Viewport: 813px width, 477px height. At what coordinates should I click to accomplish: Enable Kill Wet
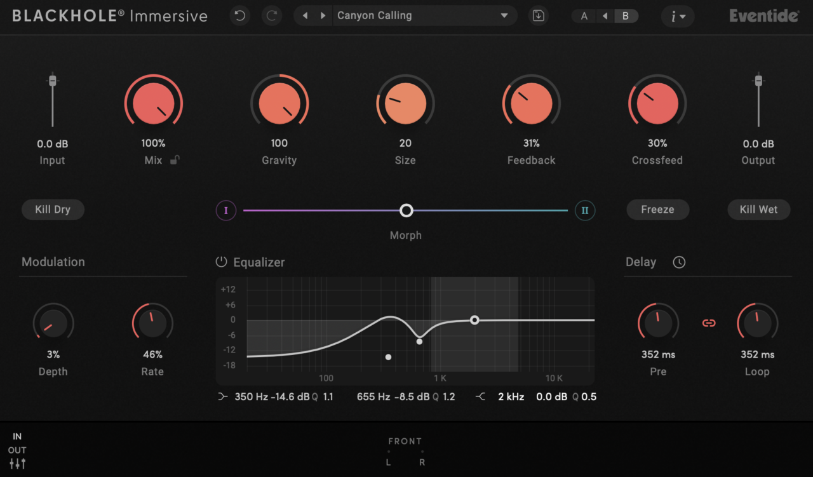tap(758, 210)
